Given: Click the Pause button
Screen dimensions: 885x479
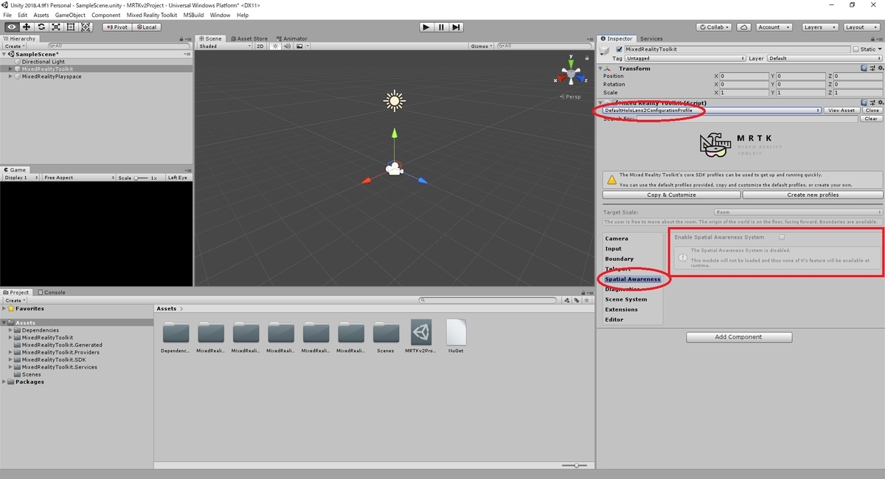Looking at the screenshot, I should 441,27.
